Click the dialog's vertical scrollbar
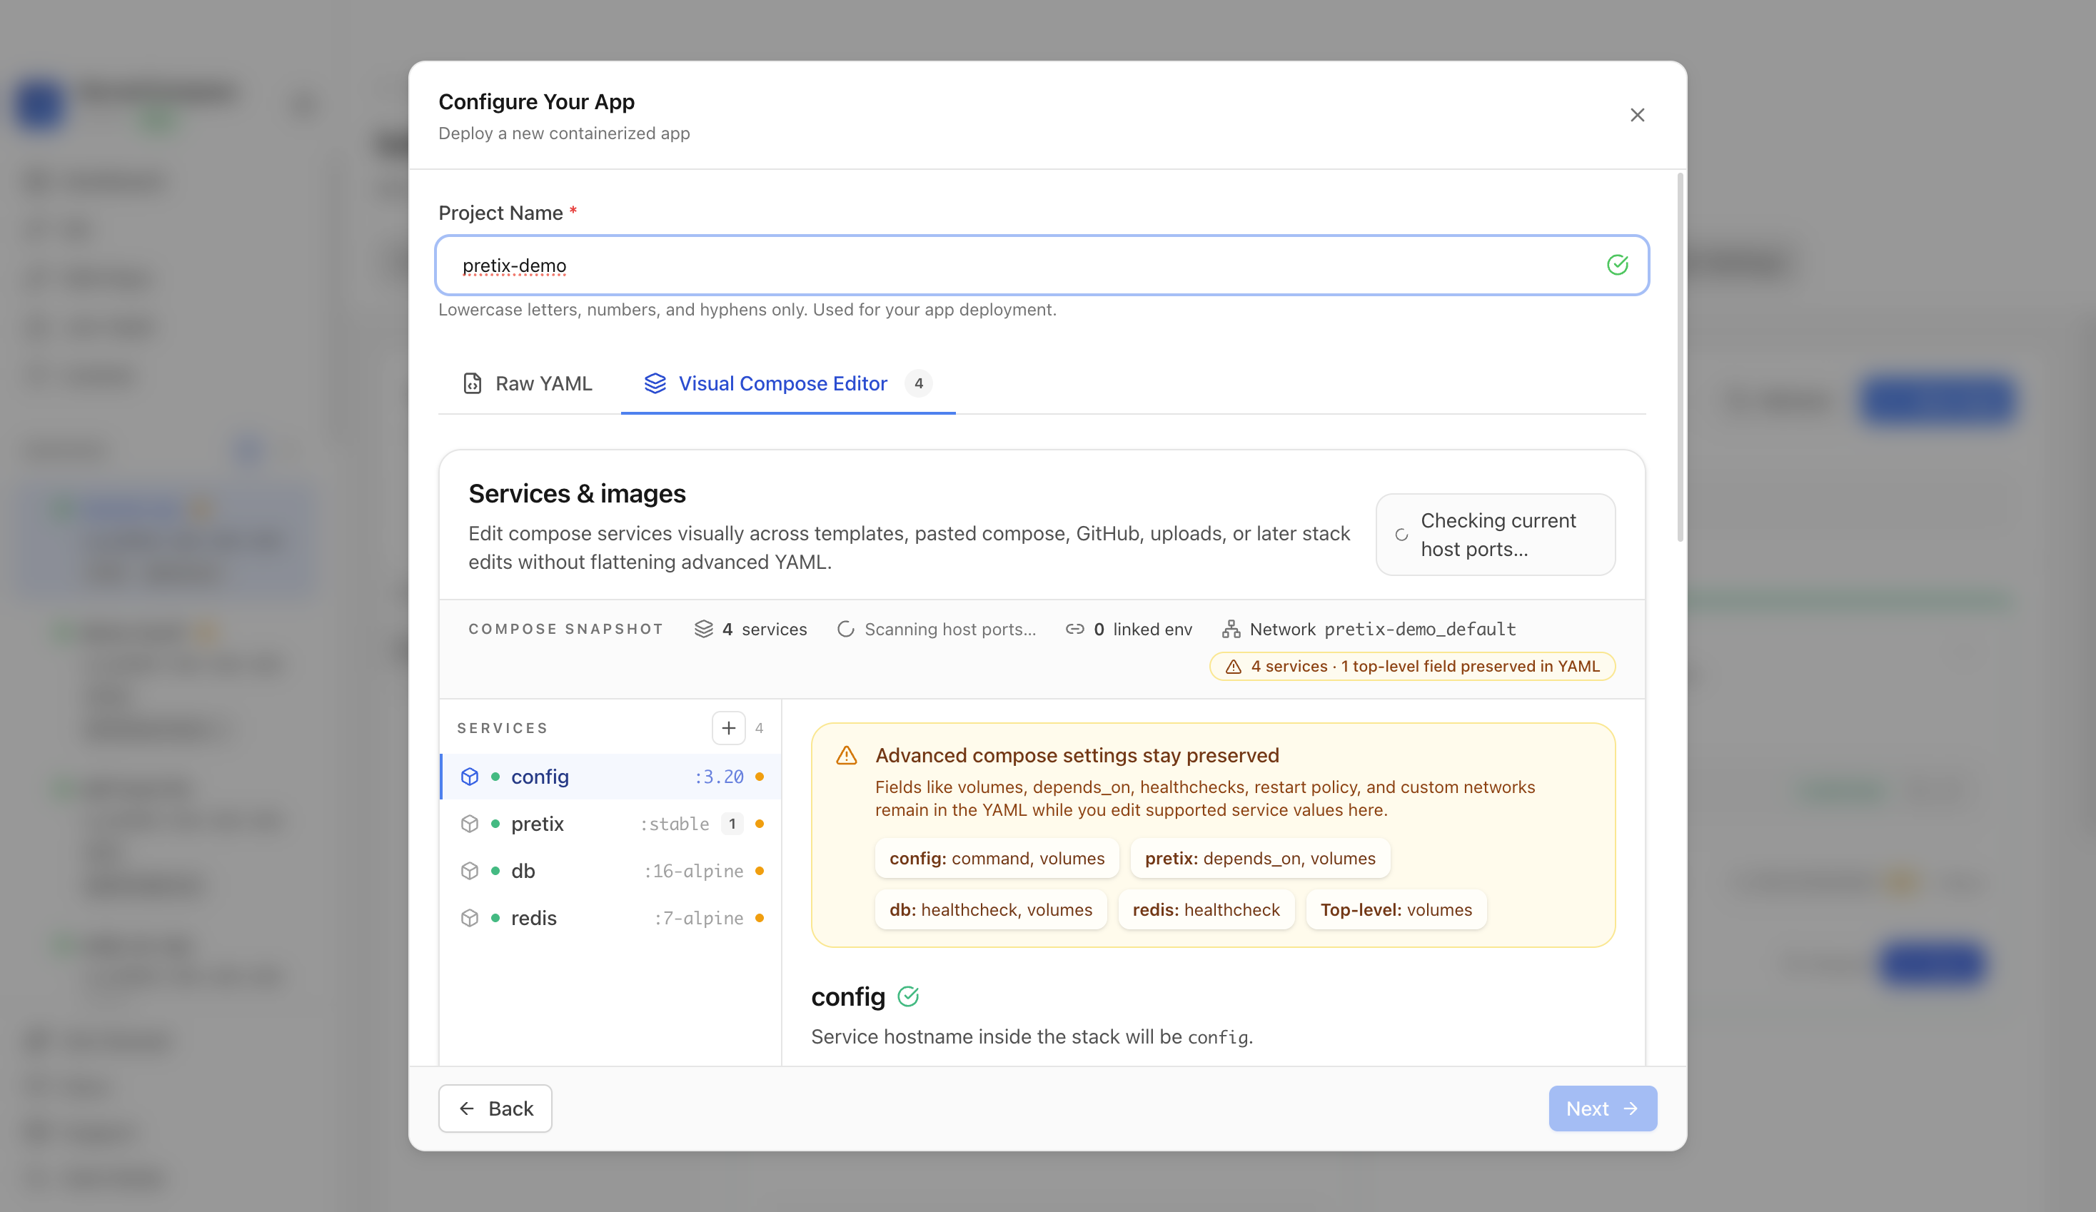 tap(1679, 358)
